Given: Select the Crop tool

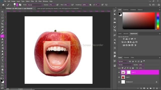Looking at the screenshot, I should [x=2, y=24].
